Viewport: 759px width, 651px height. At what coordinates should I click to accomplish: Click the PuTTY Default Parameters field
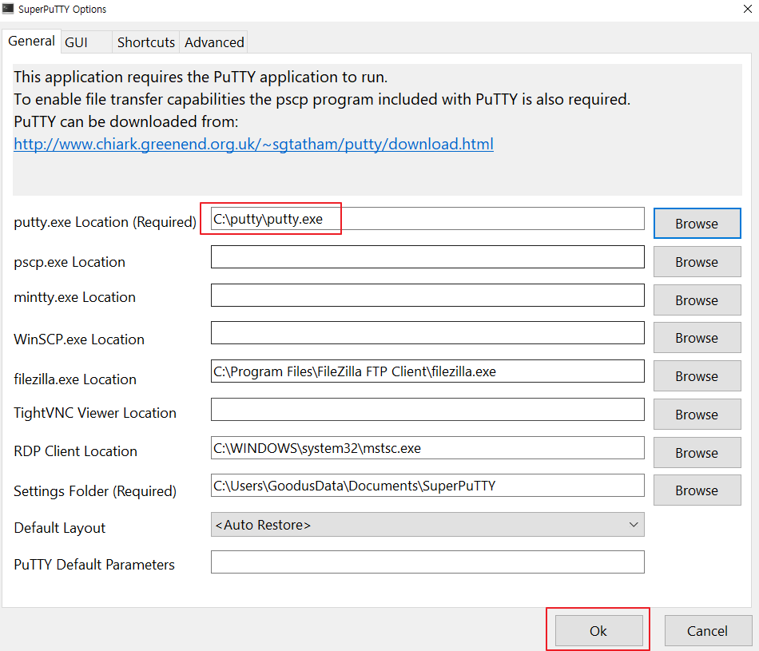[427, 562]
